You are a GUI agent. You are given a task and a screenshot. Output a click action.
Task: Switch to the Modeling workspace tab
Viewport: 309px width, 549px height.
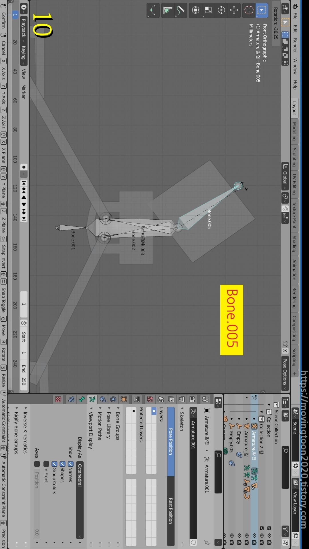tap(294, 131)
